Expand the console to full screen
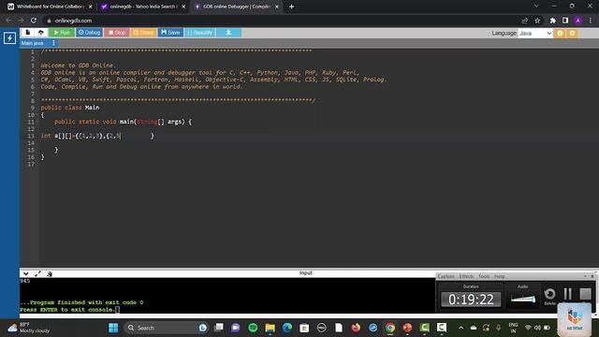 coord(37,273)
